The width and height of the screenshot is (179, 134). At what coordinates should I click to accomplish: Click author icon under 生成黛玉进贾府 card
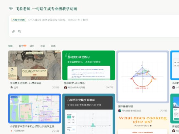(x=12, y=87)
